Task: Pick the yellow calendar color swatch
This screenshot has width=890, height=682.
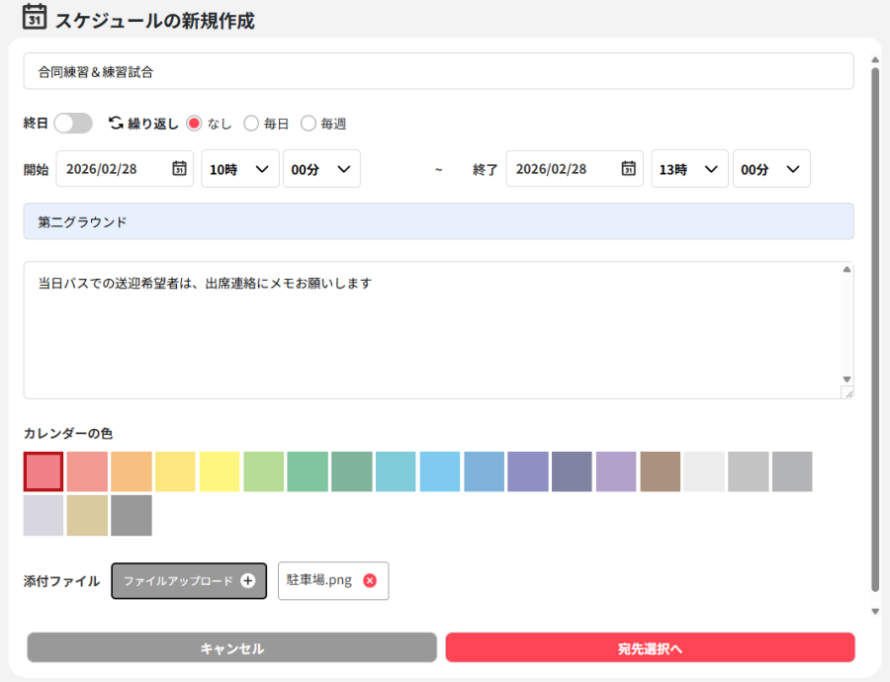Action: pos(220,471)
